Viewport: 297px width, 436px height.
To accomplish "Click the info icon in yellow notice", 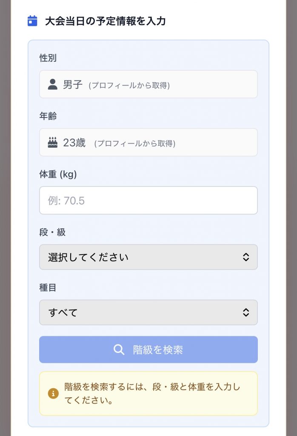I will [x=53, y=393].
